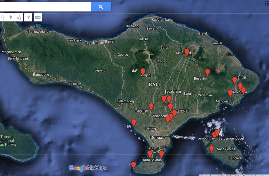The height and width of the screenshot is (176, 269).
Task: Activate the ruler measure distance tool
Action: pyautogui.click(x=38, y=18)
